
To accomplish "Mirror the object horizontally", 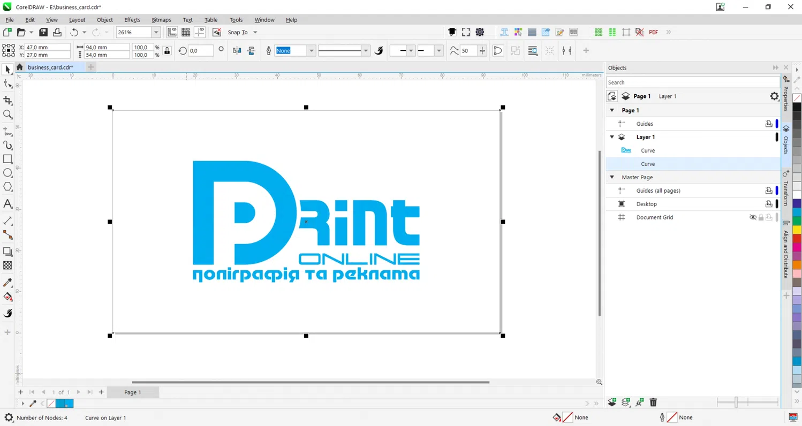I will tap(237, 50).
